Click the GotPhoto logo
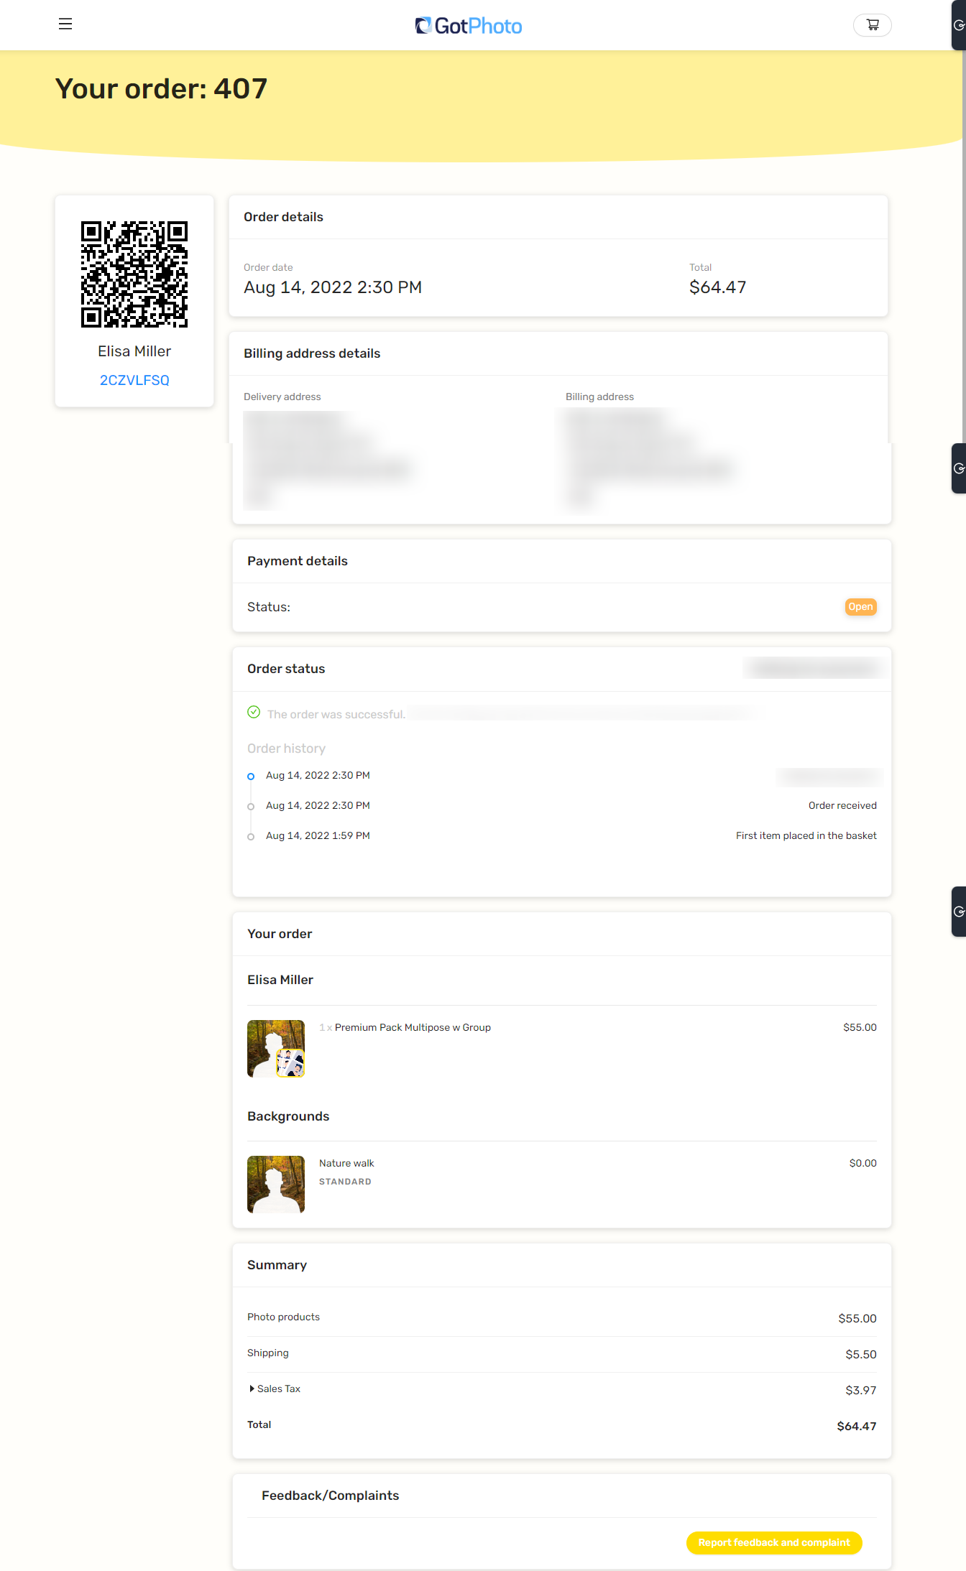This screenshot has width=966, height=1571. click(x=469, y=26)
